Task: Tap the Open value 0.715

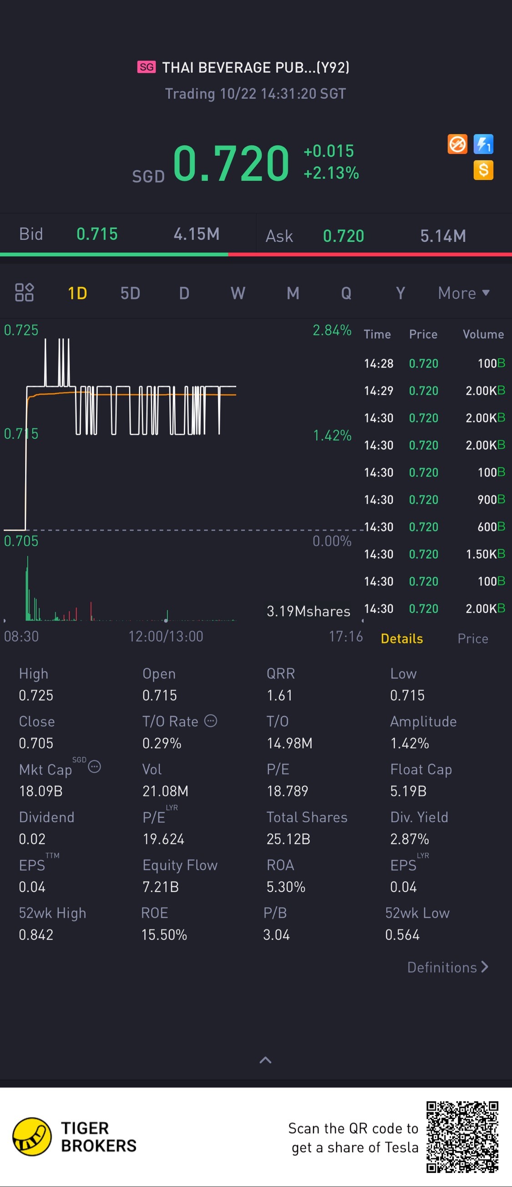Action: [160, 695]
